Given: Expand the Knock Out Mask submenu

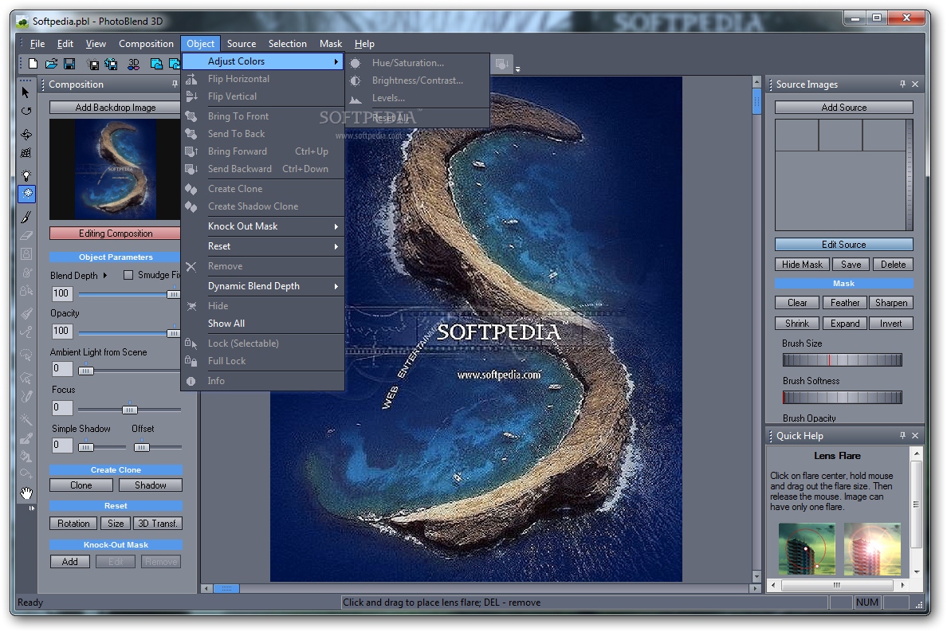Looking at the screenshot, I should 263,226.
